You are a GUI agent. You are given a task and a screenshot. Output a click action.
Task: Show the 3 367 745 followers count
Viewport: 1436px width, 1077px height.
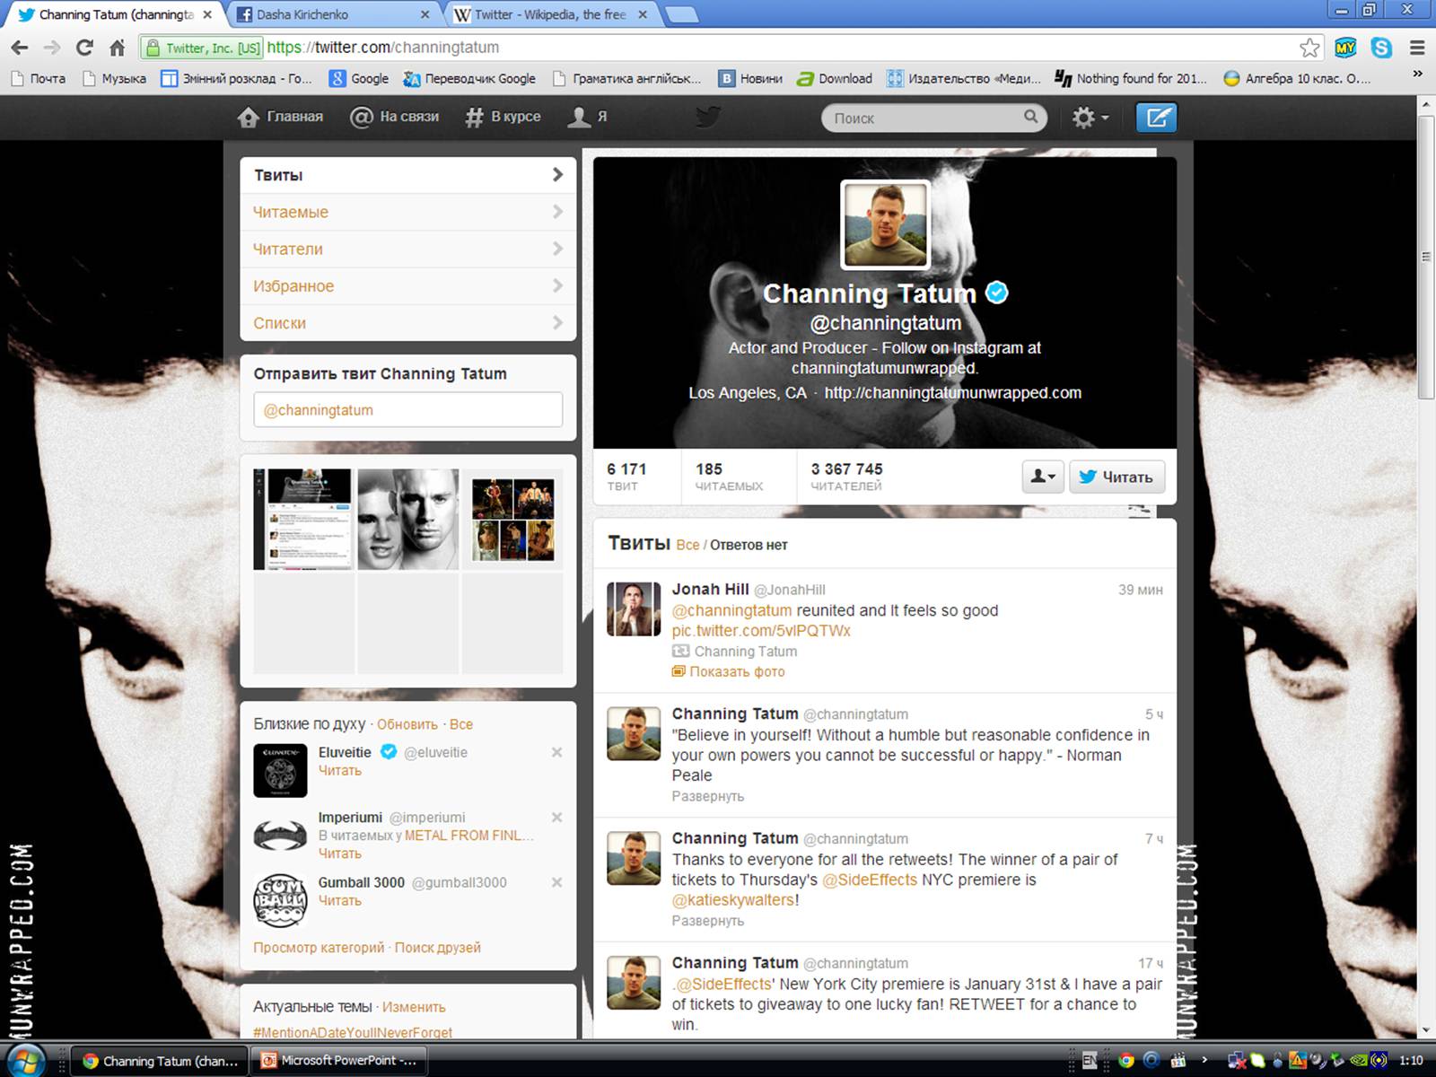coord(846,477)
